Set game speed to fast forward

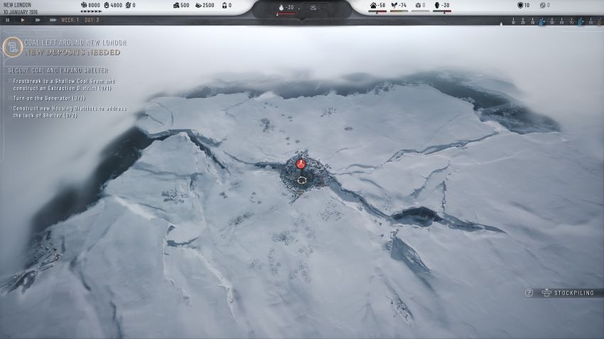[x=38, y=20]
